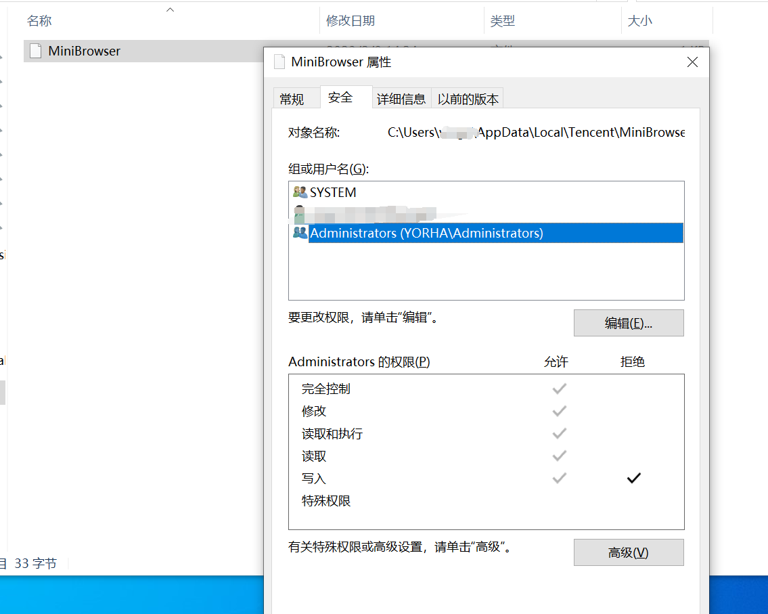Viewport: 768px width, 614px height.
Task: Click the 允许 checkmark for 读取
Action: [x=560, y=456]
